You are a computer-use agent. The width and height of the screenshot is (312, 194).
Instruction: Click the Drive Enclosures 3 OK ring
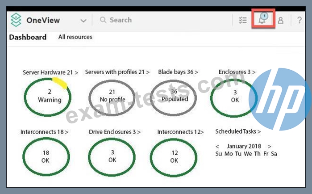112,157
